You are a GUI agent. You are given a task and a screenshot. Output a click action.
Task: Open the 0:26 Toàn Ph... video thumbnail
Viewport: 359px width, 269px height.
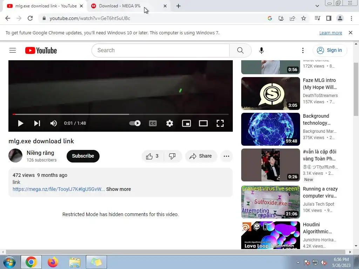(x=270, y=165)
